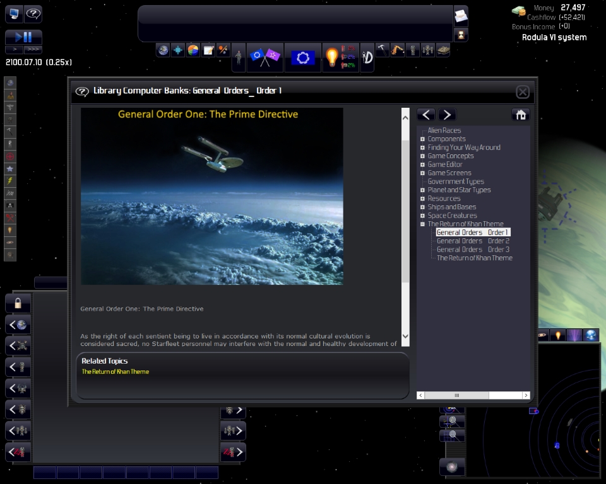The height and width of the screenshot is (484, 606).
Task: Select Government Types in topic tree
Action: click(x=456, y=181)
